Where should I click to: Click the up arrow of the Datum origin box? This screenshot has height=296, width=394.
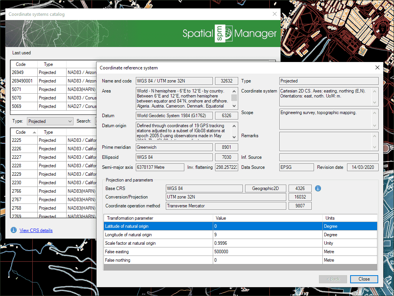pyautogui.click(x=234, y=126)
